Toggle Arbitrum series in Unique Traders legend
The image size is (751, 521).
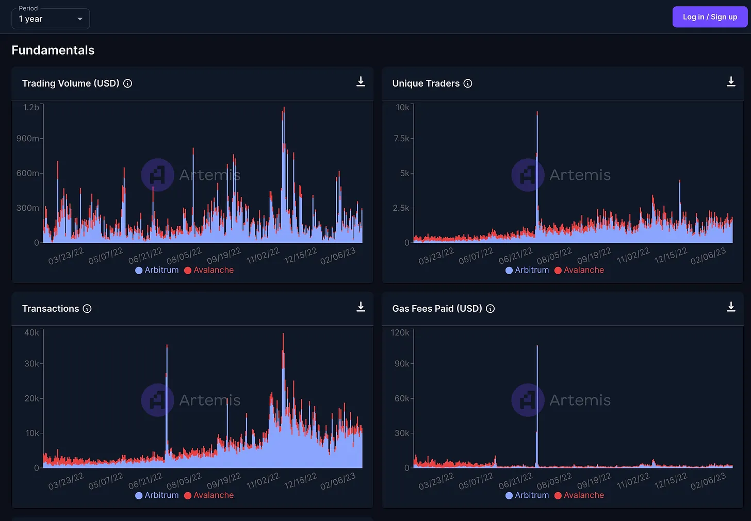pos(527,270)
